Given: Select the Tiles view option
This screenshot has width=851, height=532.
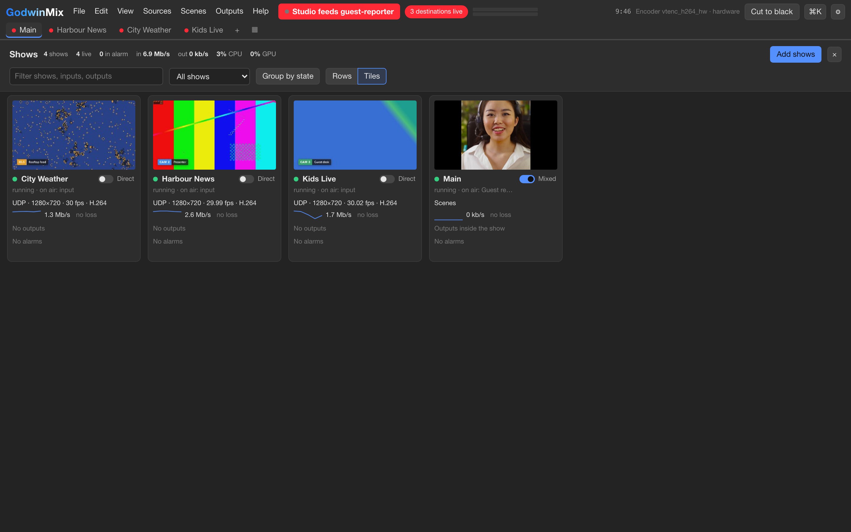Looking at the screenshot, I should pos(372,76).
